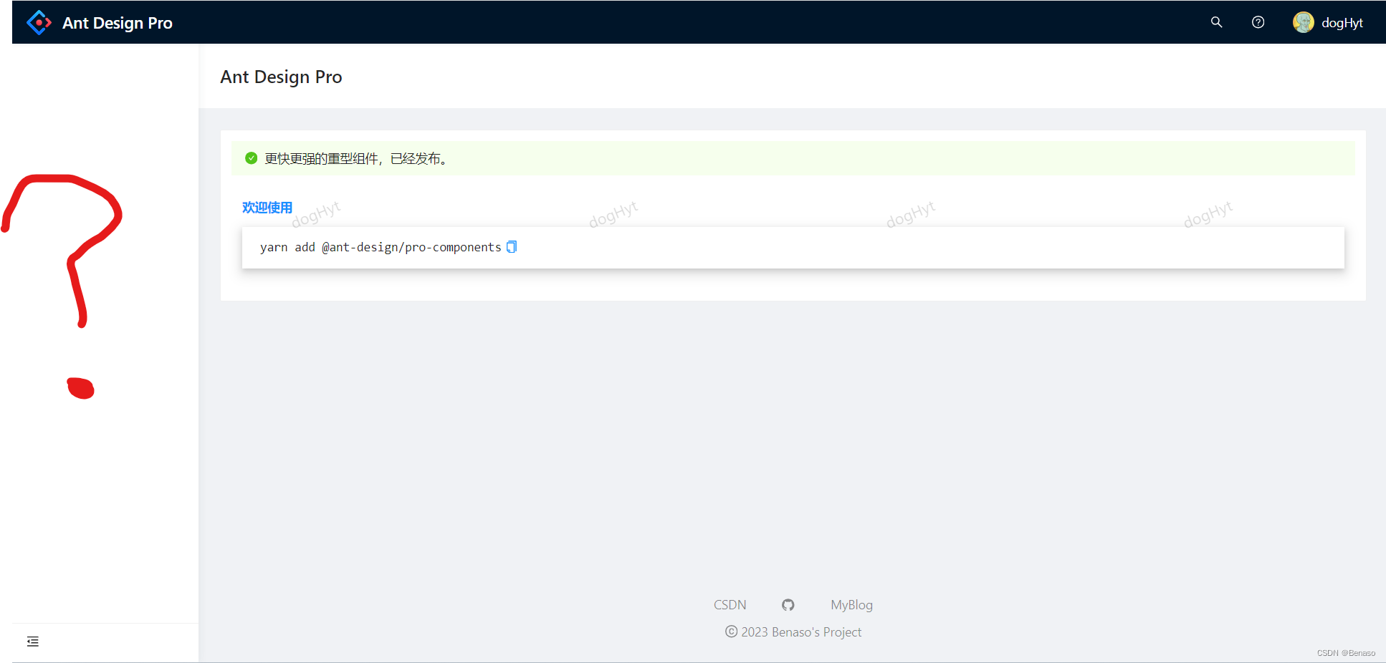Select the yarn add @ant-design/pro-components text
The width and height of the screenshot is (1386, 663).
pyautogui.click(x=381, y=247)
